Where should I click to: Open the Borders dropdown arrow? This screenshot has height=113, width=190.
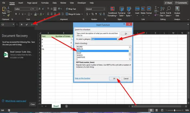[31, 14]
